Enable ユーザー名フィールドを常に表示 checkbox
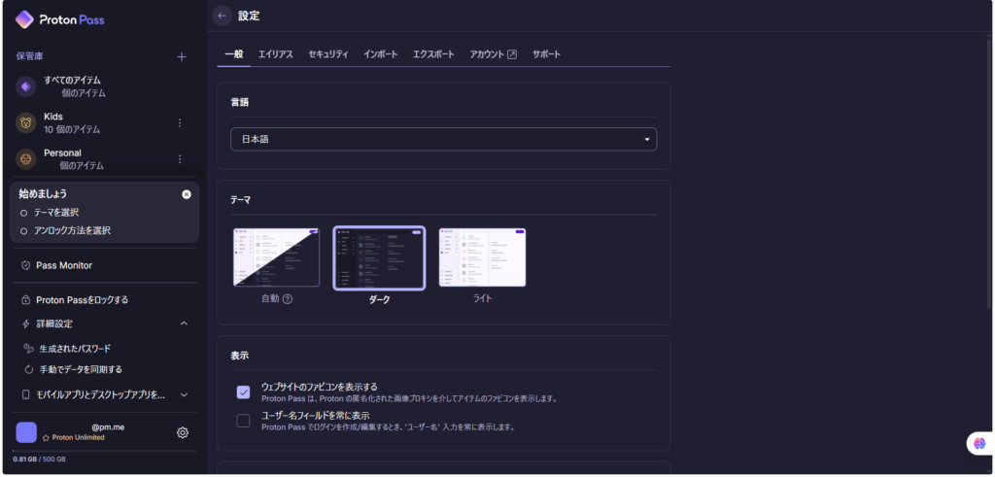The width and height of the screenshot is (995, 477). coord(243,421)
